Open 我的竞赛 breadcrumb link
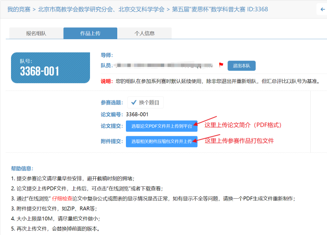 coord(19,10)
